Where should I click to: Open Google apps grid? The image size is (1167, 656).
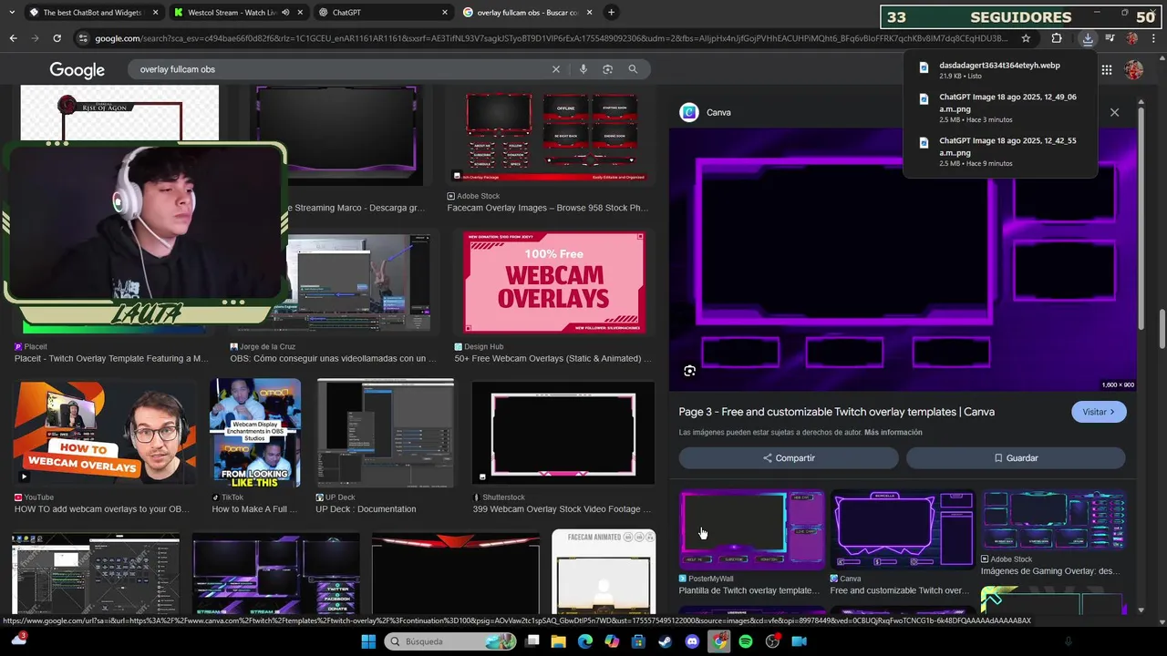pos(1106,70)
